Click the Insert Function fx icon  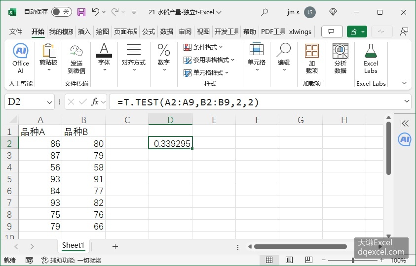click(x=95, y=102)
